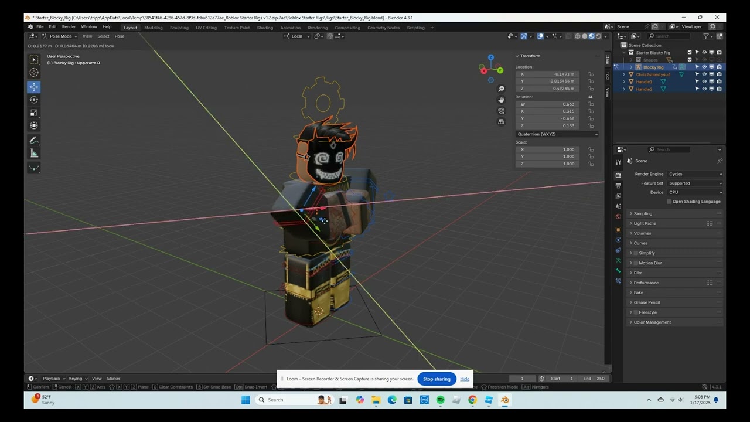750x422 pixels.
Task: Open the View Layer properties tab icon
Action: tap(618, 196)
